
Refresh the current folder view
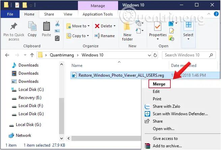155,55
